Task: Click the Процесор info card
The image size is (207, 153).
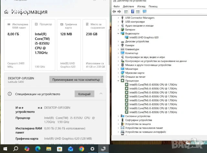Action: (43, 45)
